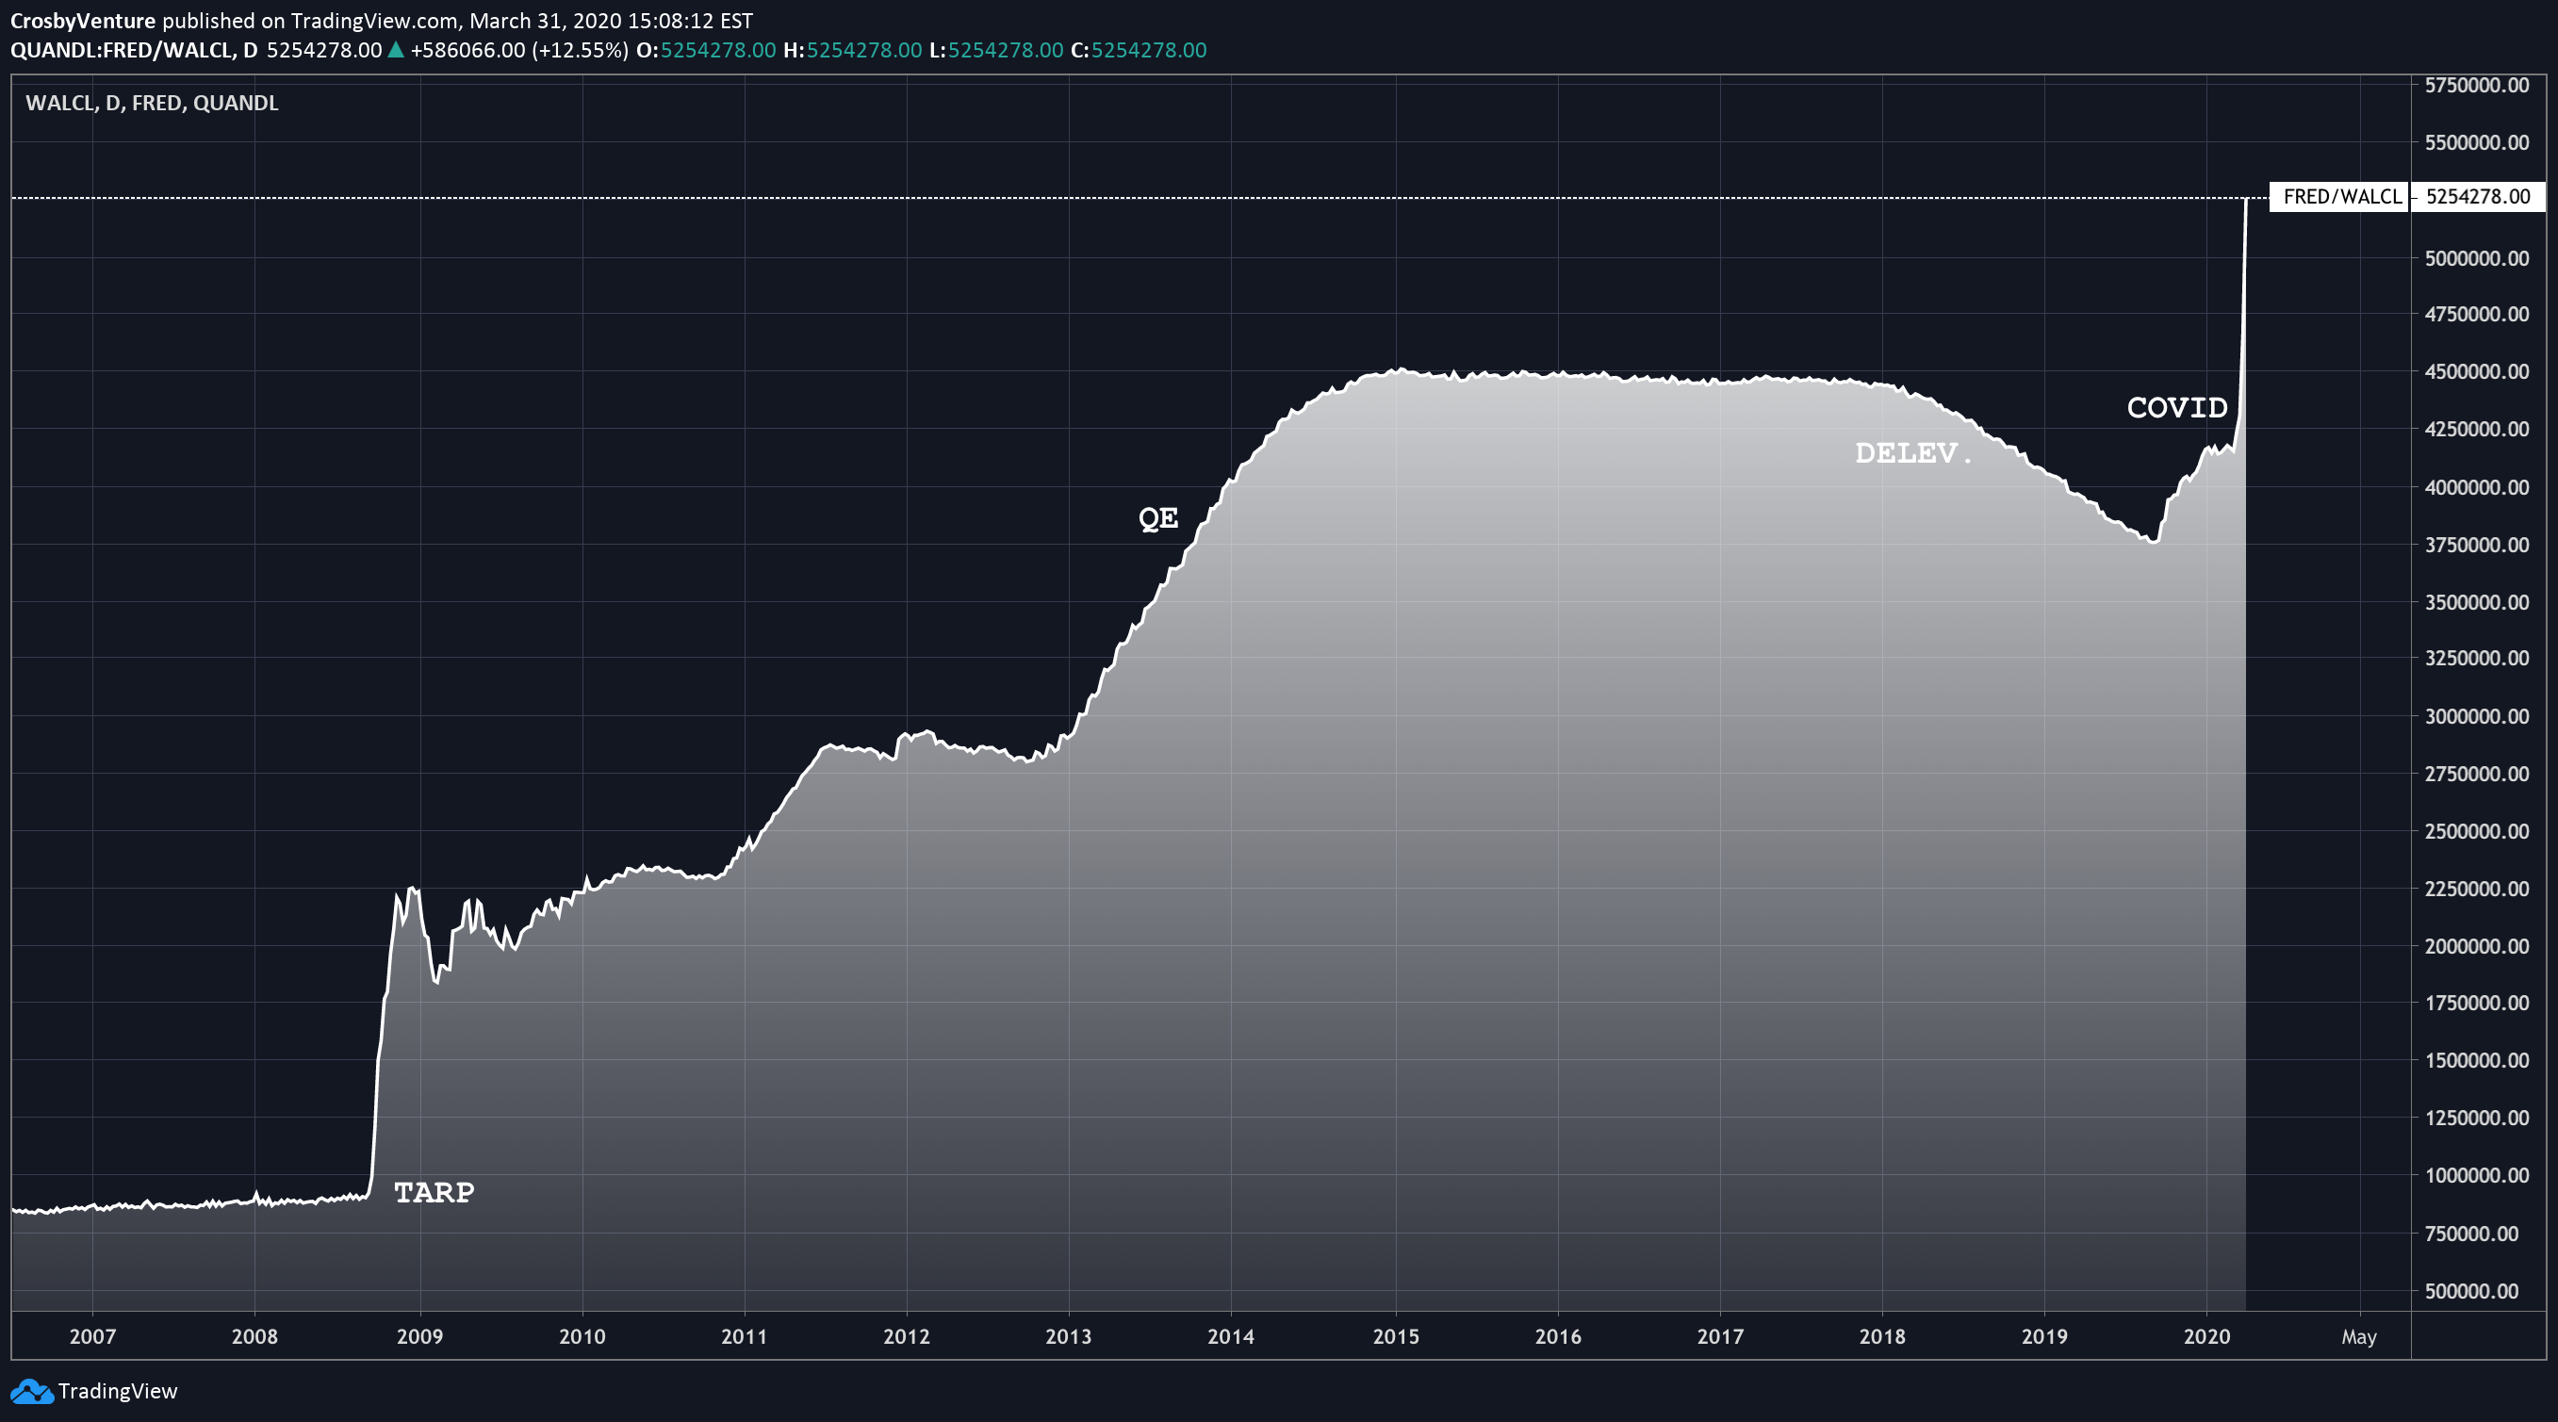The width and height of the screenshot is (2558, 1422).
Task: Select the DELEV. text annotation
Action: (x=1911, y=453)
